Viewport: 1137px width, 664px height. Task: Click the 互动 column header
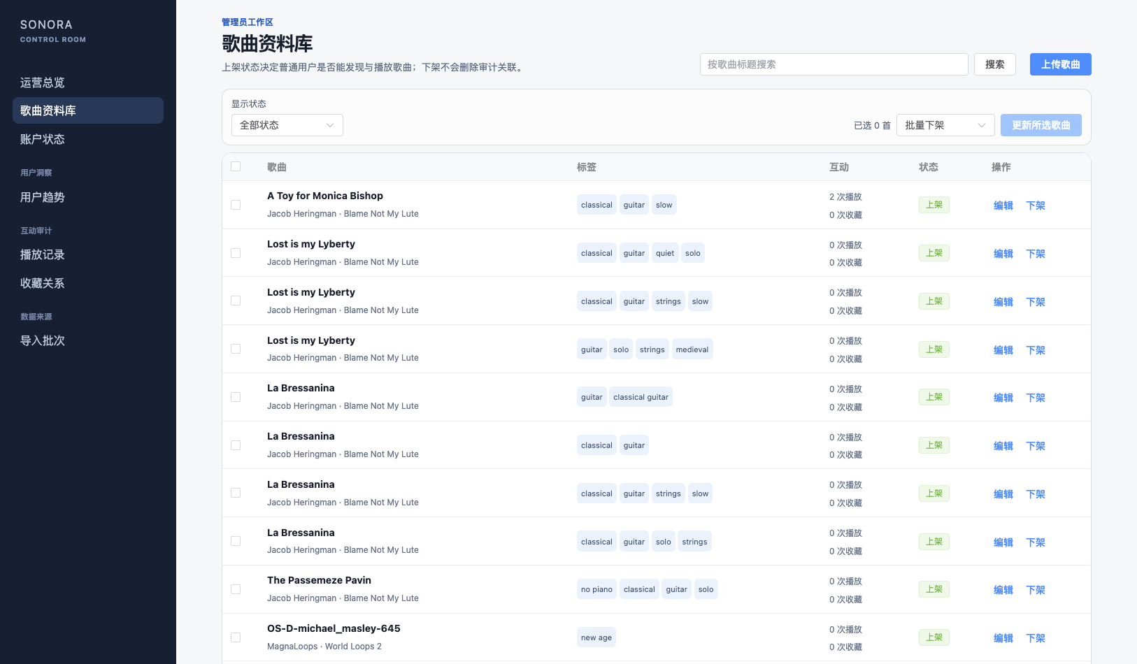point(839,167)
